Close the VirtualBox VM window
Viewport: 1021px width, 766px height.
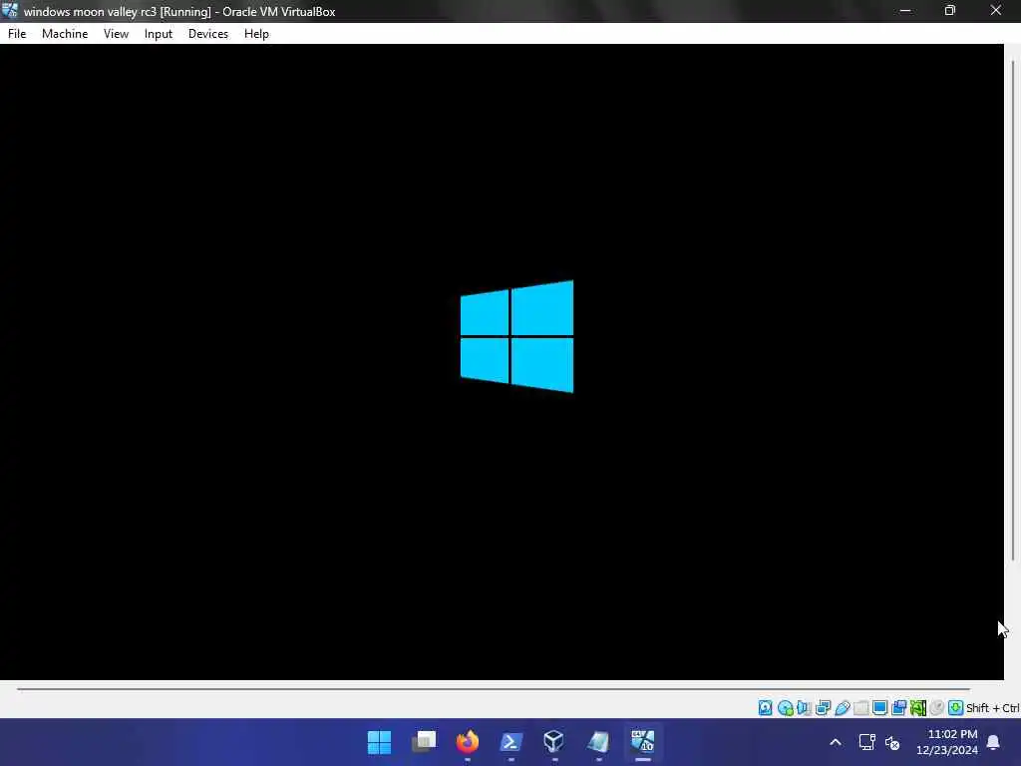tap(996, 11)
